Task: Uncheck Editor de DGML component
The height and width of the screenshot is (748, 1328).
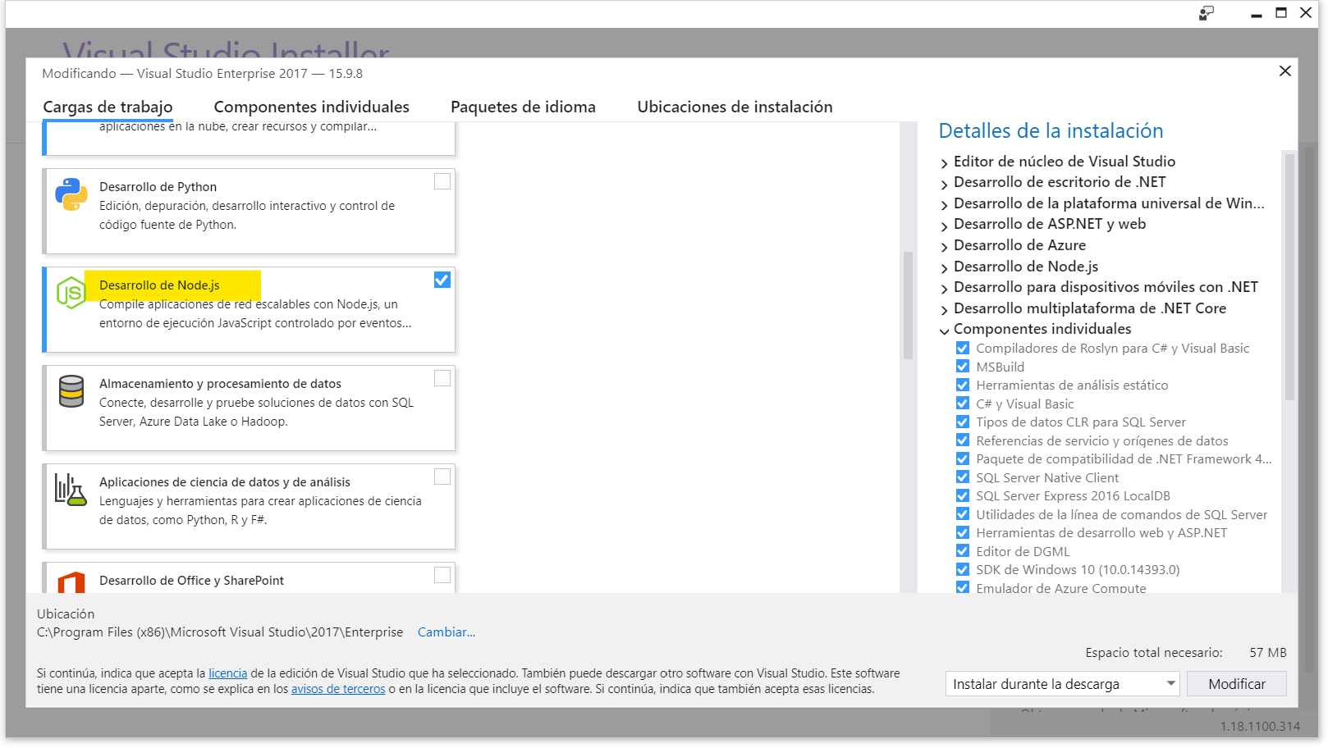Action: (x=963, y=551)
